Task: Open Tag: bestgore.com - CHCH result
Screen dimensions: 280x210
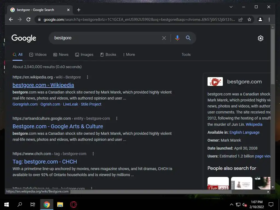Action: pos(45,162)
